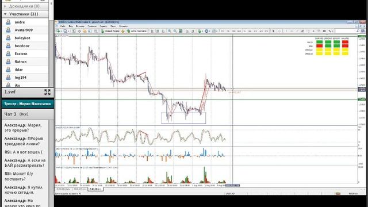Select the trendline drawing tool

(x=297, y=31)
